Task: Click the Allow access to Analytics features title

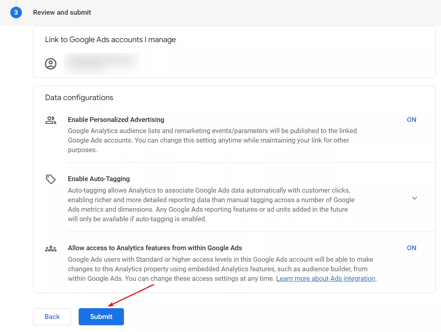Action: tap(155, 248)
